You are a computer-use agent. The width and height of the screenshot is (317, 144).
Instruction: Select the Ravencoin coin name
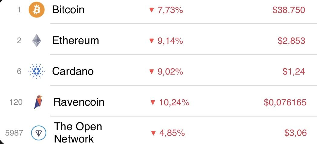(79, 102)
